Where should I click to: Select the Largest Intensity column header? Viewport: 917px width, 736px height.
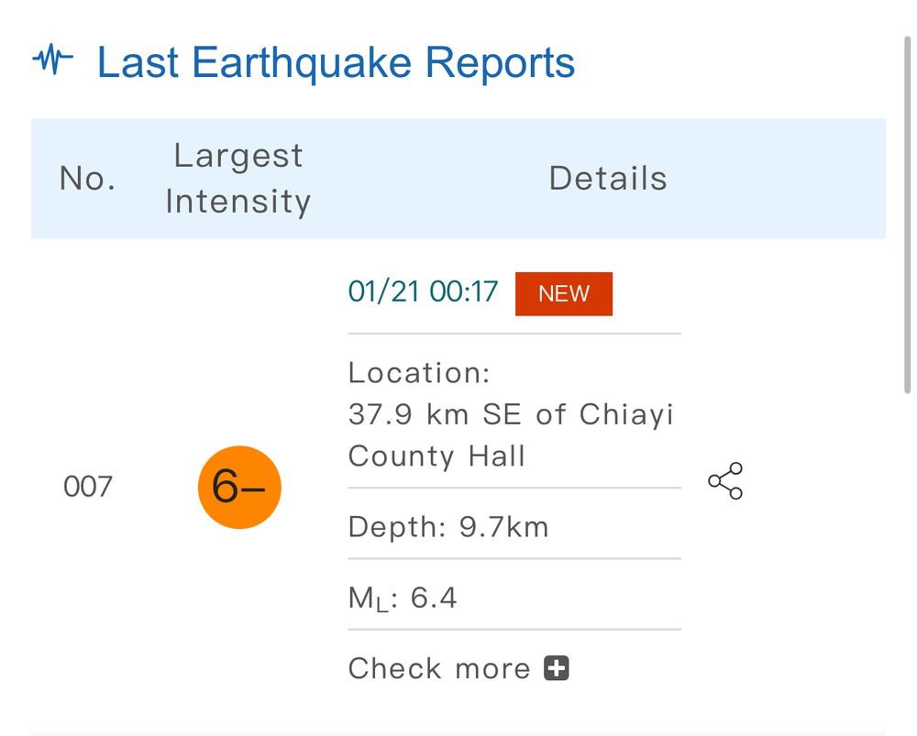coord(238,179)
